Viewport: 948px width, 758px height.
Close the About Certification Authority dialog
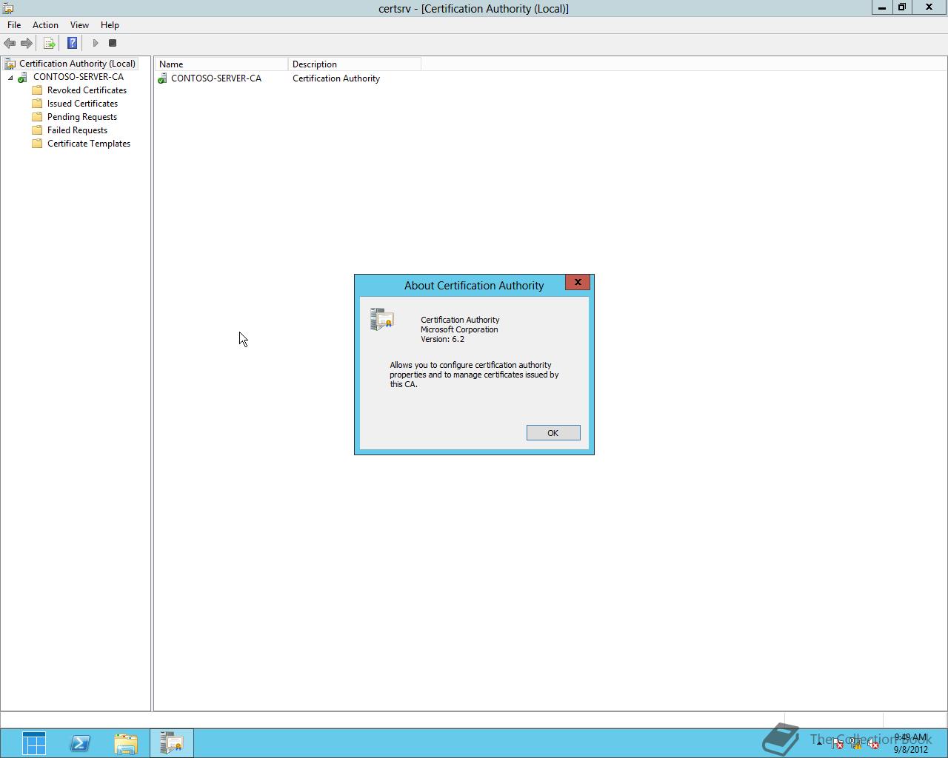578,283
